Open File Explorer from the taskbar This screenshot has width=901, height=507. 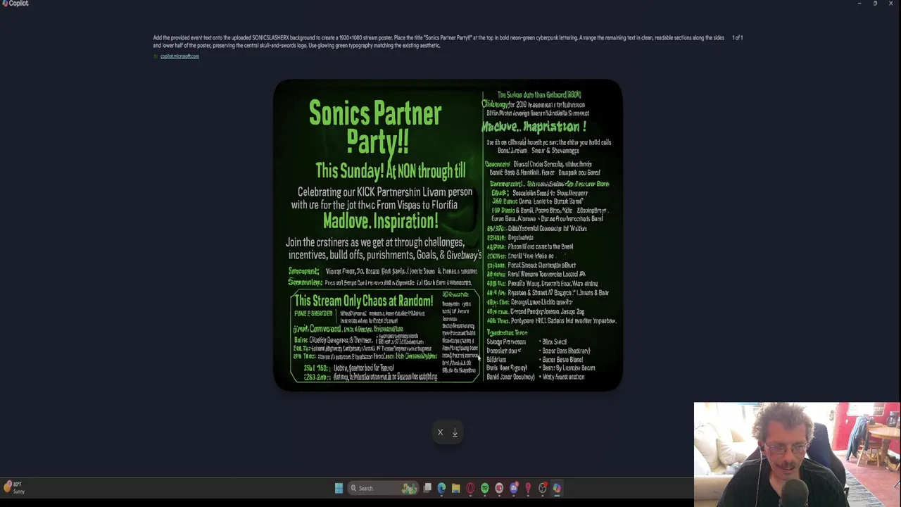[456, 488]
